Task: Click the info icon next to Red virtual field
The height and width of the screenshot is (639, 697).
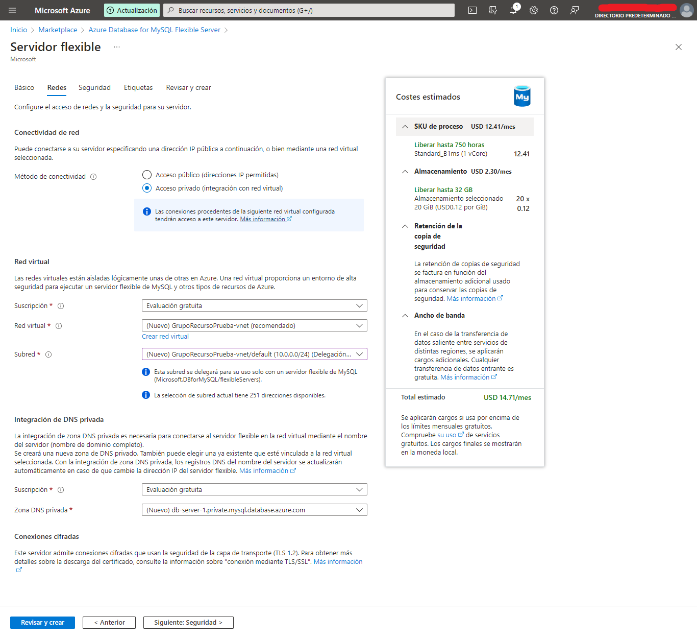Action: click(59, 326)
